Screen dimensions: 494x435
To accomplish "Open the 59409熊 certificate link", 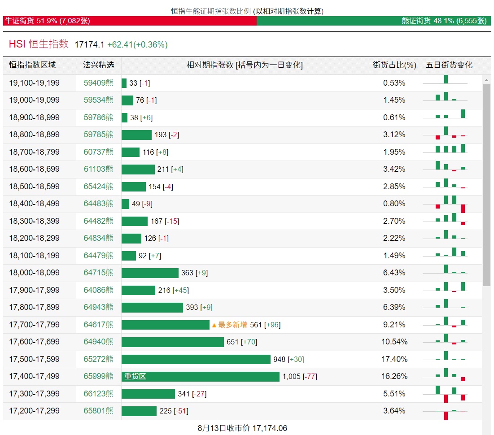I will (x=98, y=83).
